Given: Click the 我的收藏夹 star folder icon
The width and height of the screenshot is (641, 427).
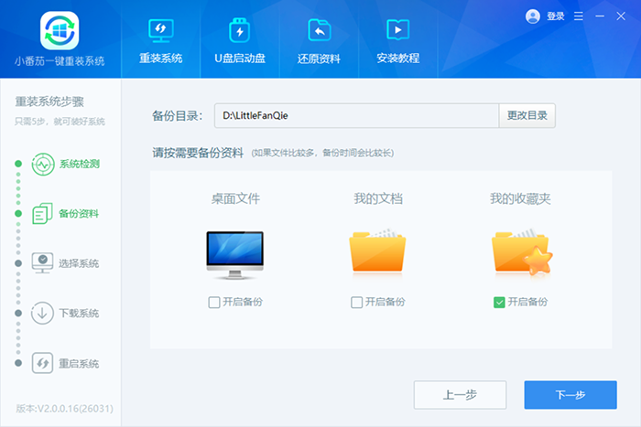Looking at the screenshot, I should (519, 252).
